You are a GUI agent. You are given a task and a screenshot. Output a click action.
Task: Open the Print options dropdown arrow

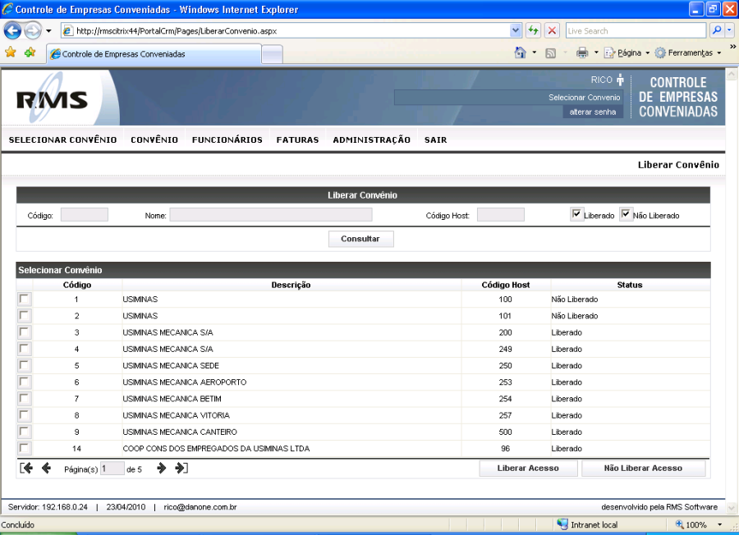[596, 53]
